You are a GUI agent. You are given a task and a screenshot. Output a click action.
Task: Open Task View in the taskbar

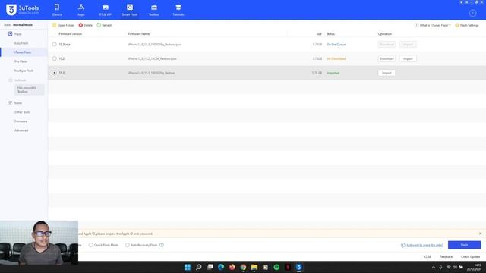pyautogui.click(x=210, y=267)
